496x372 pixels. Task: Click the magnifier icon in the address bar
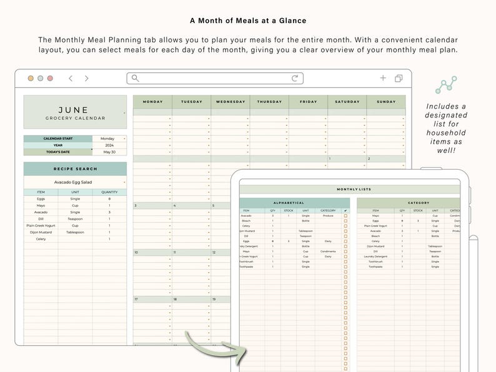pos(135,78)
